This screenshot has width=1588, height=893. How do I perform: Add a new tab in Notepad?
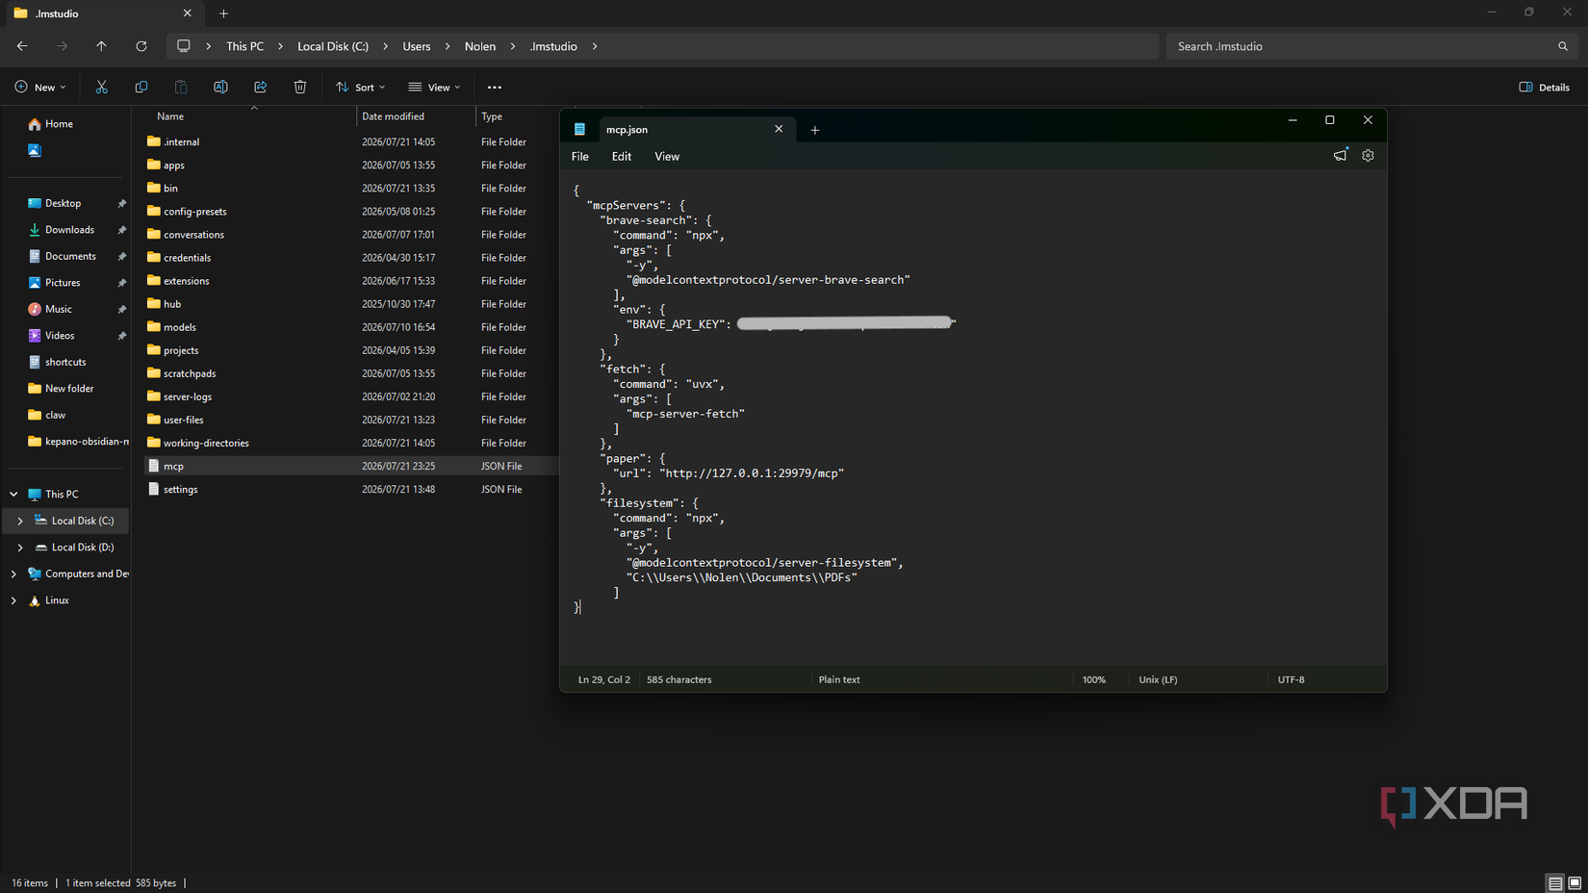[x=815, y=130]
